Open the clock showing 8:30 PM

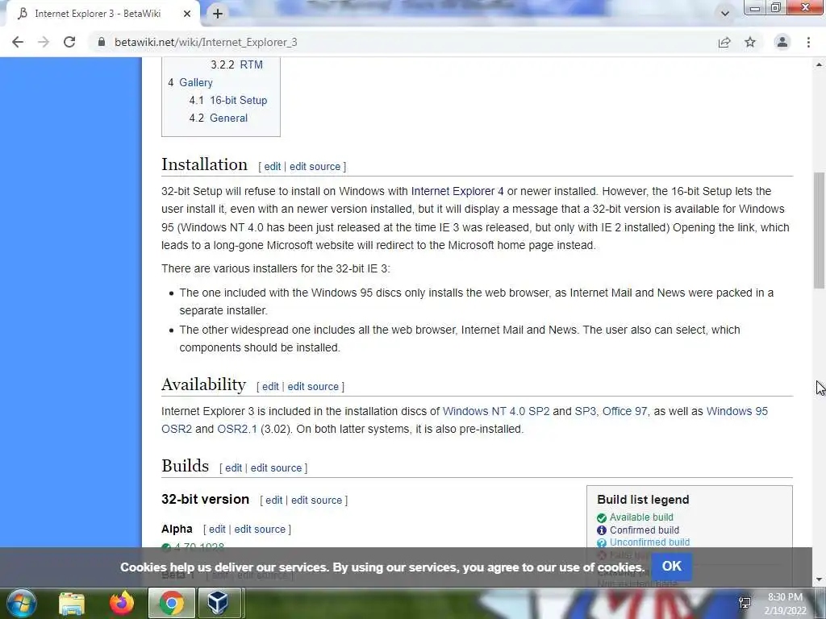click(x=786, y=604)
